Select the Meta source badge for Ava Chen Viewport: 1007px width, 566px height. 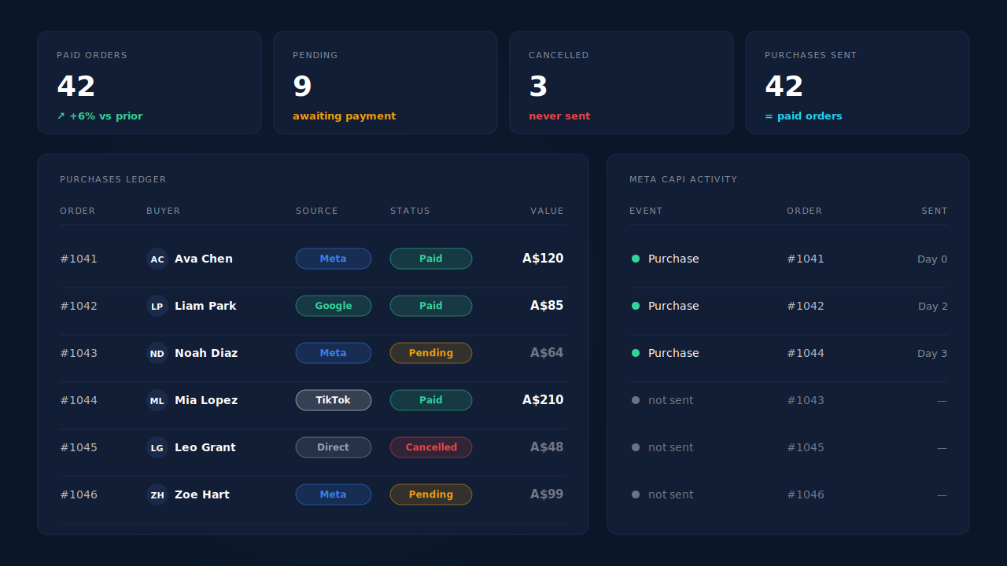pyautogui.click(x=334, y=259)
